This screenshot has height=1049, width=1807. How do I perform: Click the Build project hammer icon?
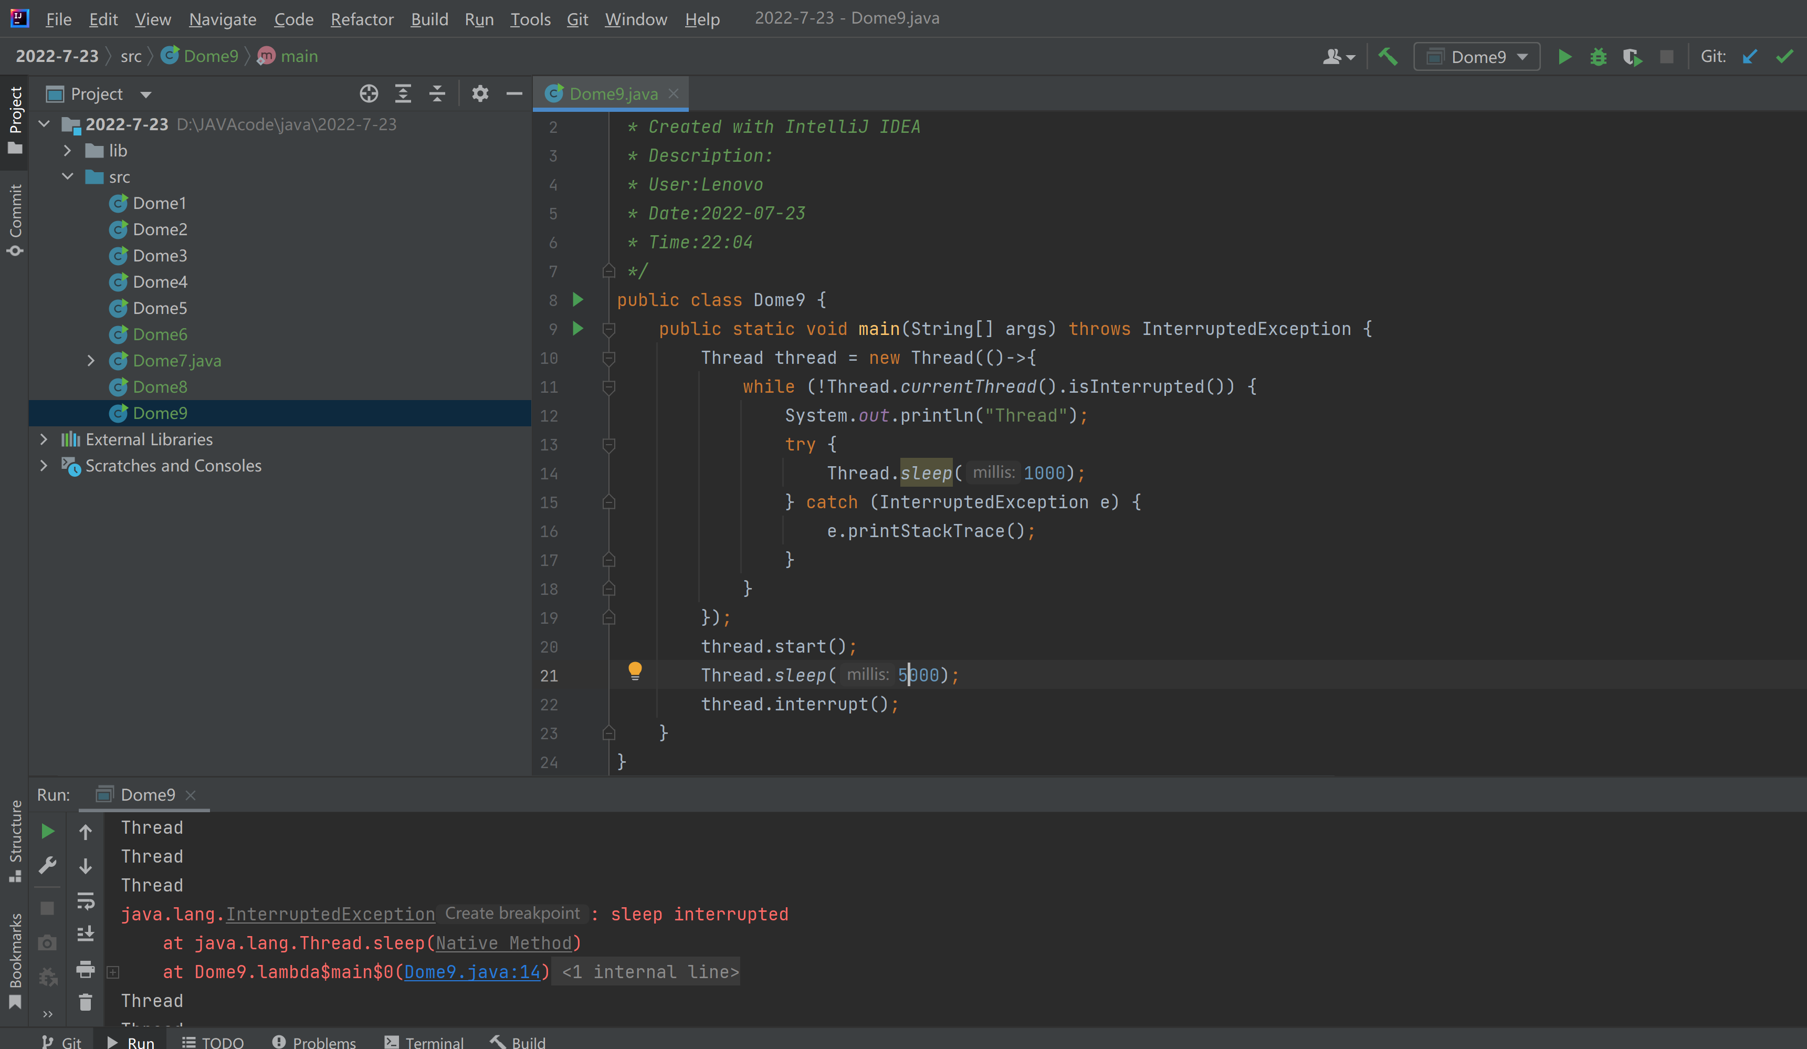pyautogui.click(x=1388, y=57)
